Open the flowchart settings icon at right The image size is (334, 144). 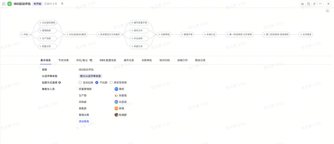327,11
